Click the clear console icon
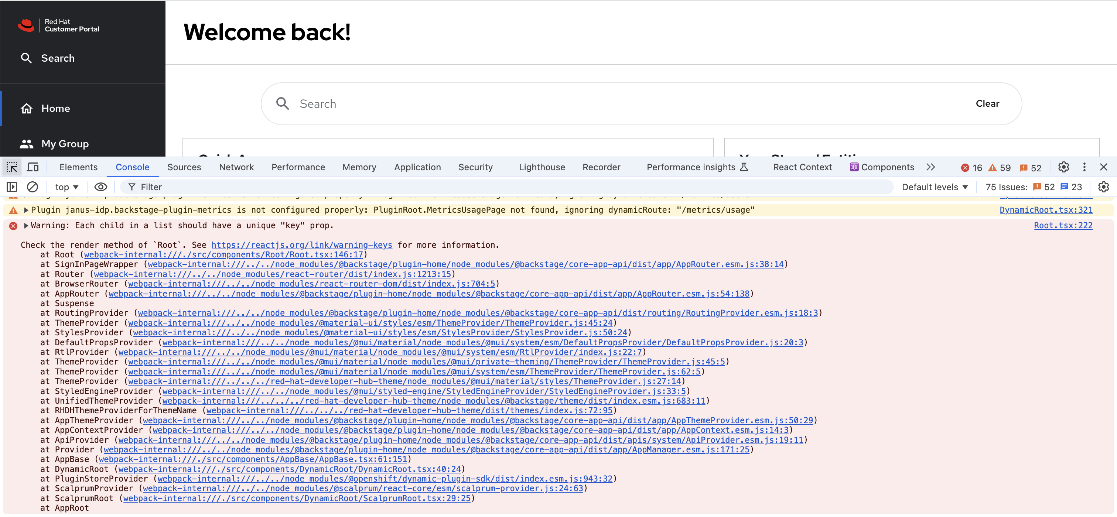 pos(33,187)
